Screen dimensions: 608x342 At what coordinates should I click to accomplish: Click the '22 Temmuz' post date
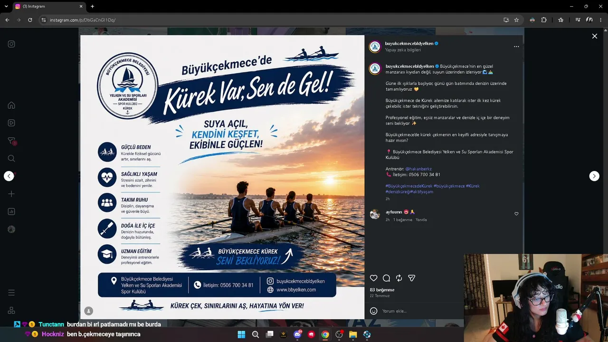pyautogui.click(x=380, y=296)
